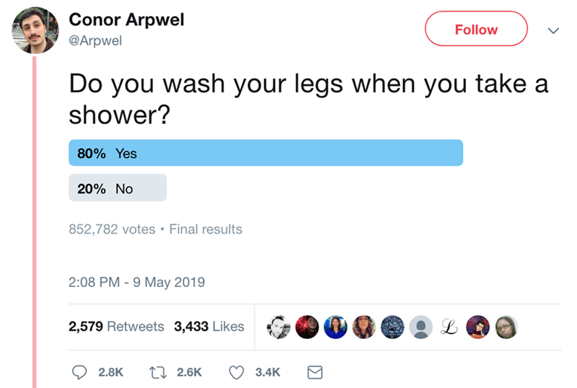Image resolution: width=577 pixels, height=388 pixels.
Task: Click the 852,782 votes text
Action: tap(112, 229)
